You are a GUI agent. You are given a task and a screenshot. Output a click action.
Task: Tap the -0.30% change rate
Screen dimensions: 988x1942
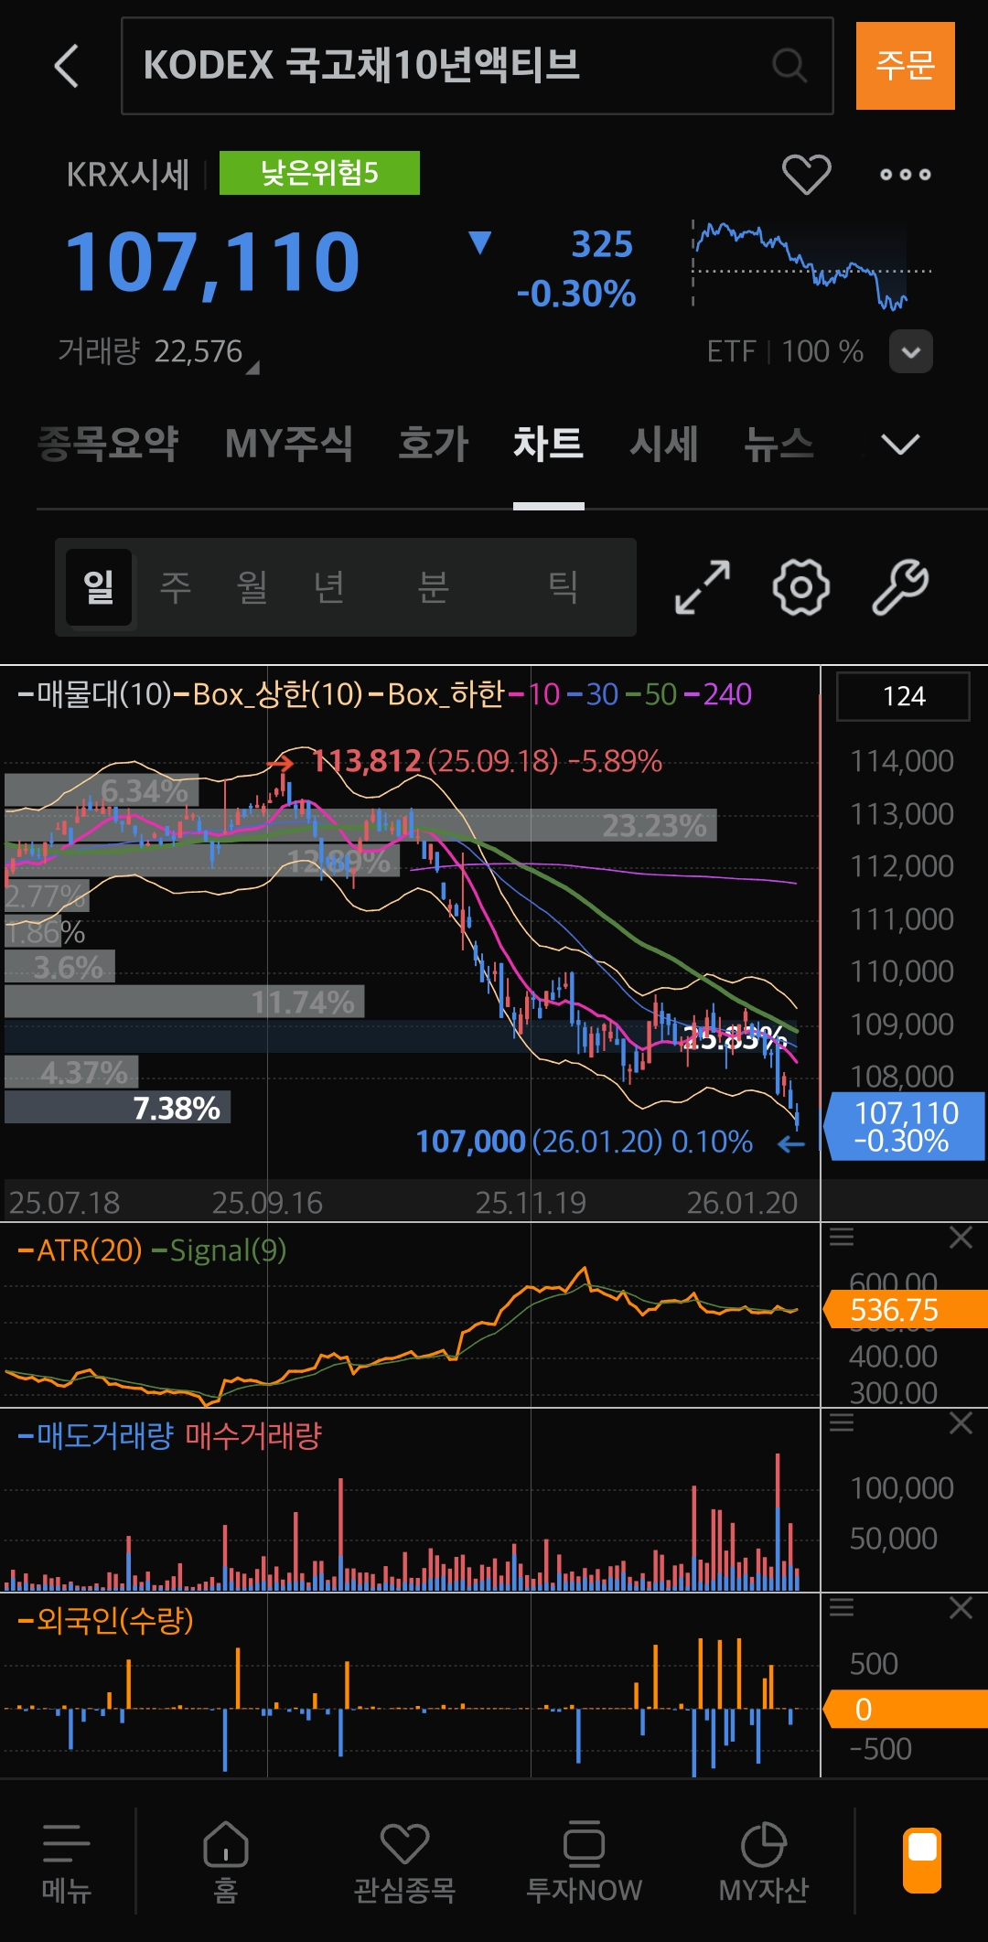575,295
